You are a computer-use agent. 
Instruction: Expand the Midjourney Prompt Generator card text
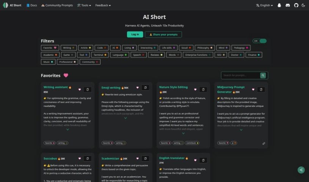click(x=241, y=130)
